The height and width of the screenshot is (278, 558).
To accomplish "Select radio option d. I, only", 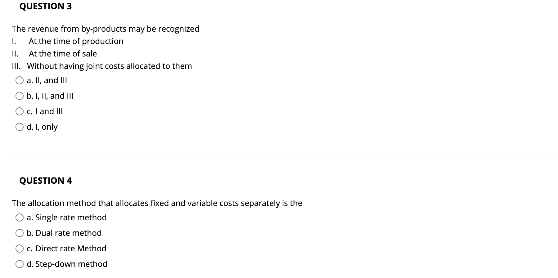I will click(19, 127).
